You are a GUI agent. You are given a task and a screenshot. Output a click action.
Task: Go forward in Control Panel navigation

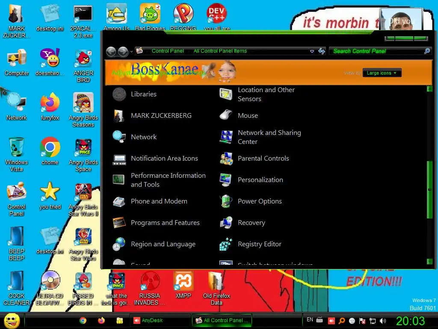tap(123, 51)
